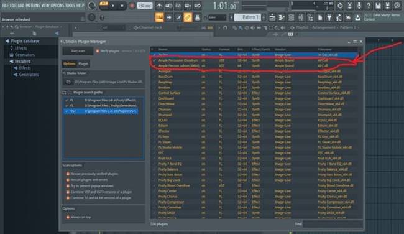404x234 pixels.
Task: Click the undo history clock icon
Action: tap(340, 6)
